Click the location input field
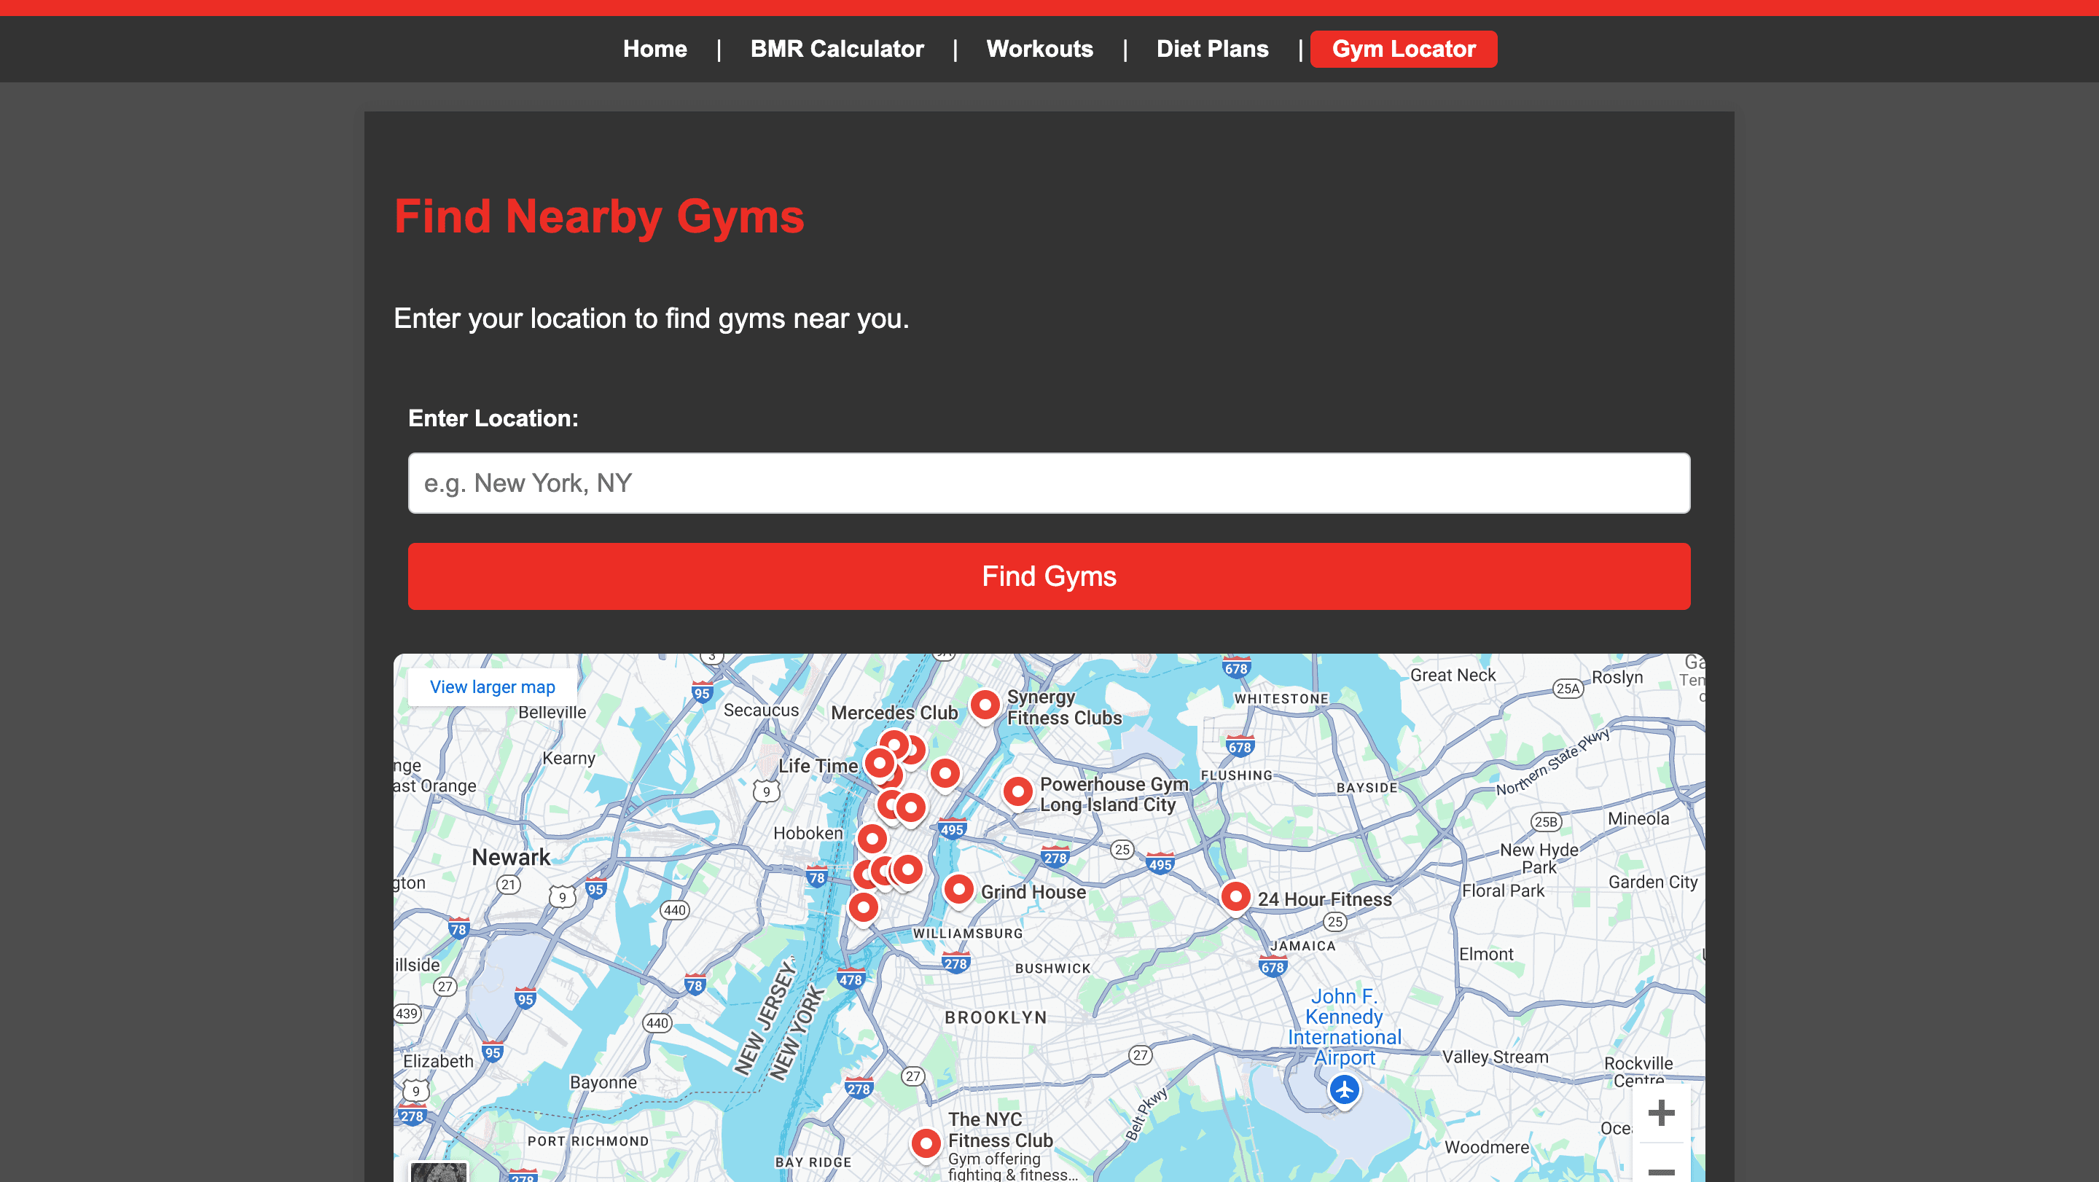Screen dimensions: 2099x1182 point(1049,482)
